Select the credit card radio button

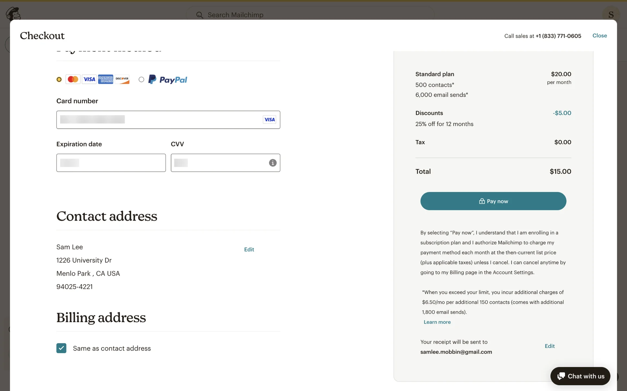point(59,80)
